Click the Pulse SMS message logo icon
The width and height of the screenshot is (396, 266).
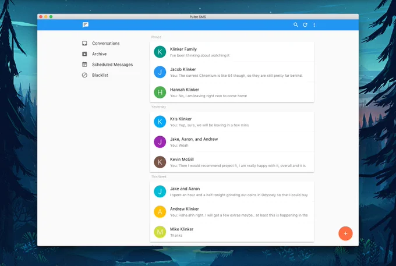pyautogui.click(x=86, y=24)
